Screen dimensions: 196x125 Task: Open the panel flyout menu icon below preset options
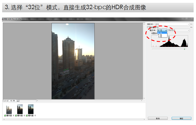tap(191, 27)
